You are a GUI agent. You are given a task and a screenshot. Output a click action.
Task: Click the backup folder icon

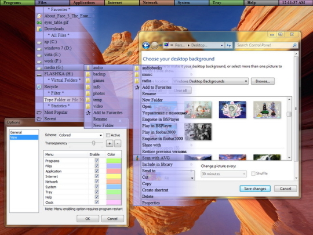88,74
